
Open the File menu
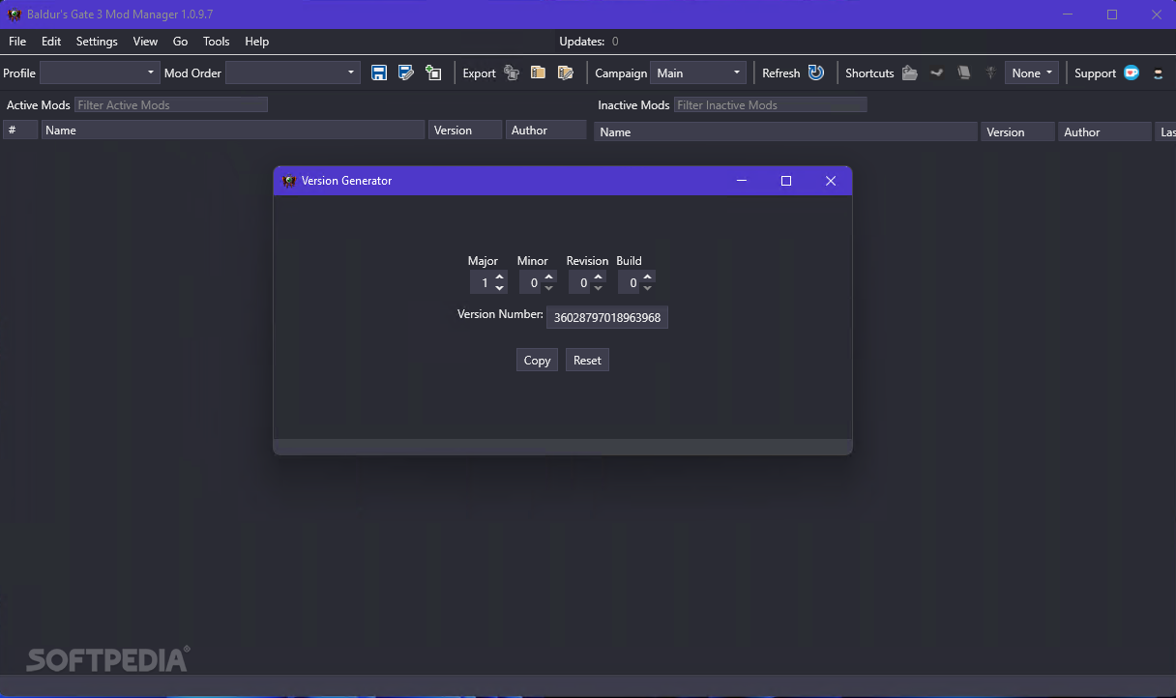point(17,42)
